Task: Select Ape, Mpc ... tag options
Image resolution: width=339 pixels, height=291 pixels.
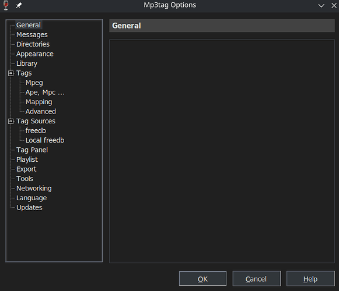Action: (x=45, y=93)
